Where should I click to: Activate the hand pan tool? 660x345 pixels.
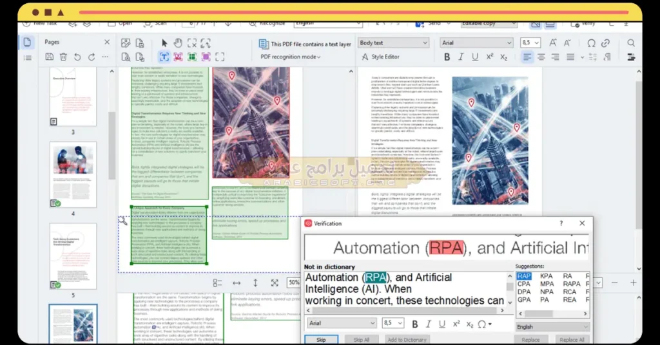pyautogui.click(x=178, y=43)
